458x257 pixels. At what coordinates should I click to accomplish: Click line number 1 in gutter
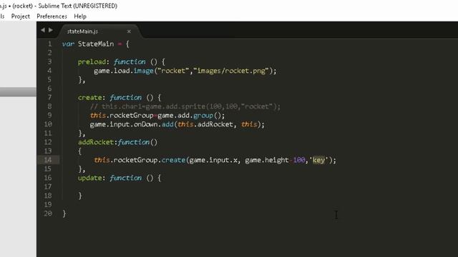49,44
